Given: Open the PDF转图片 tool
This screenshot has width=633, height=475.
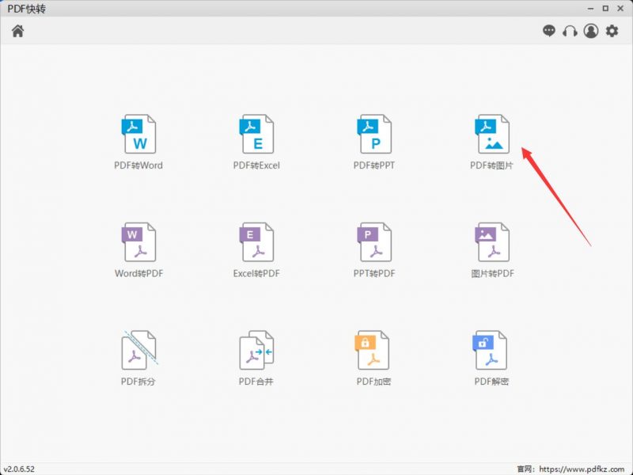Looking at the screenshot, I should (x=491, y=135).
